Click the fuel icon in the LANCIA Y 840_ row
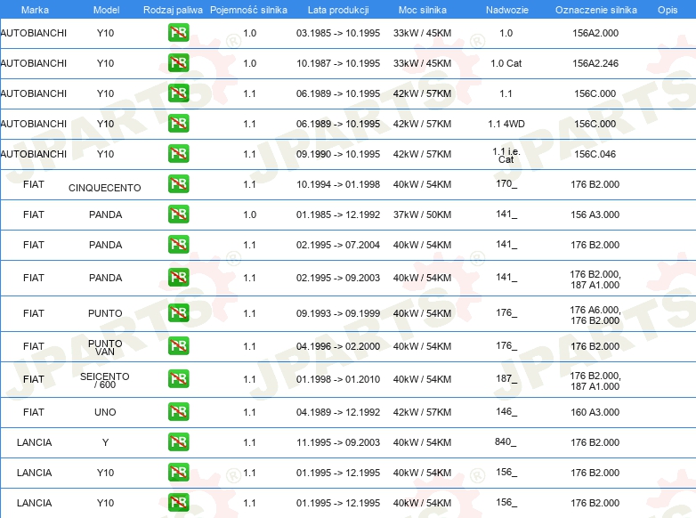Screen dimensions: 696x518 coord(178,441)
